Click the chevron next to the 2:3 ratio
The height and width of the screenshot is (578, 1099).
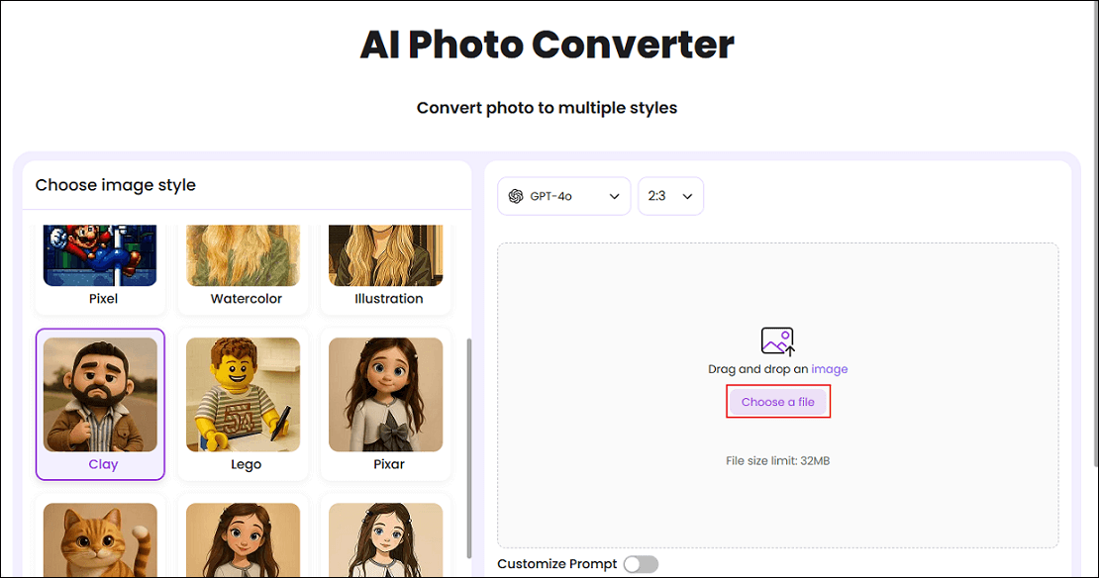click(690, 196)
